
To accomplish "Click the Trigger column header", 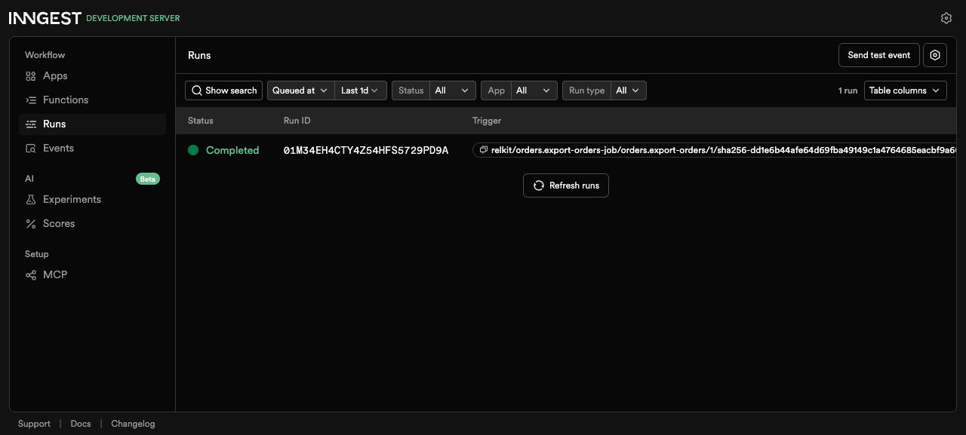I will pos(487,121).
